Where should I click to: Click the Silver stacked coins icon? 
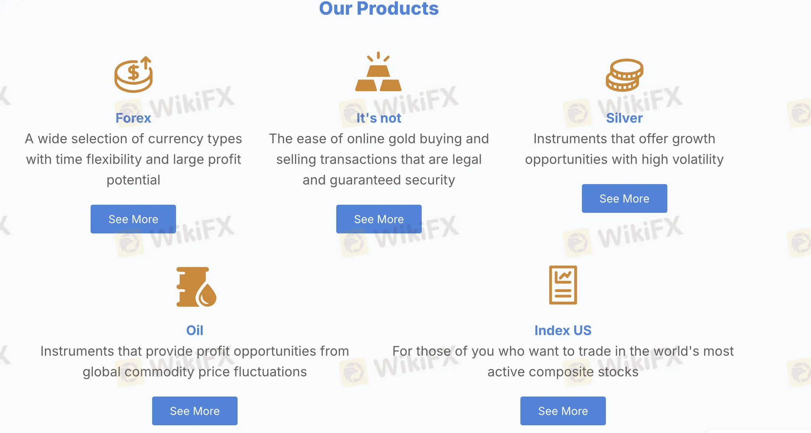click(624, 75)
